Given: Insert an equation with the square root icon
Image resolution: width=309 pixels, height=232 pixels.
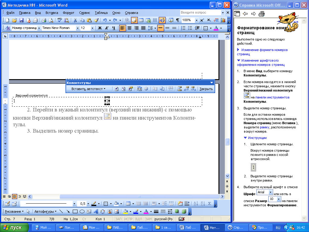Looking at the screenshot, I should tap(216, 20).
